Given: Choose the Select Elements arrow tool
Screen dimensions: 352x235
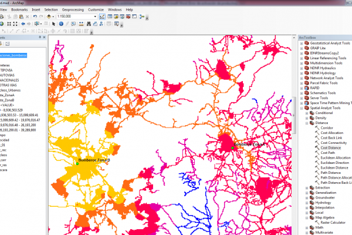Looking at the screenshot, I should pyautogui.click(x=53, y=23).
